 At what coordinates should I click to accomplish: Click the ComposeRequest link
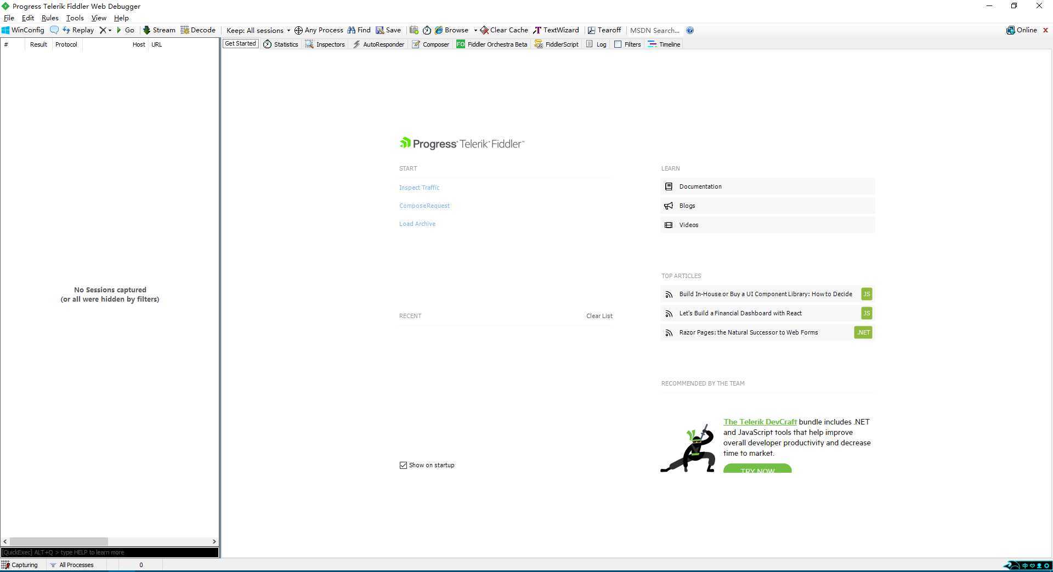pyautogui.click(x=424, y=206)
